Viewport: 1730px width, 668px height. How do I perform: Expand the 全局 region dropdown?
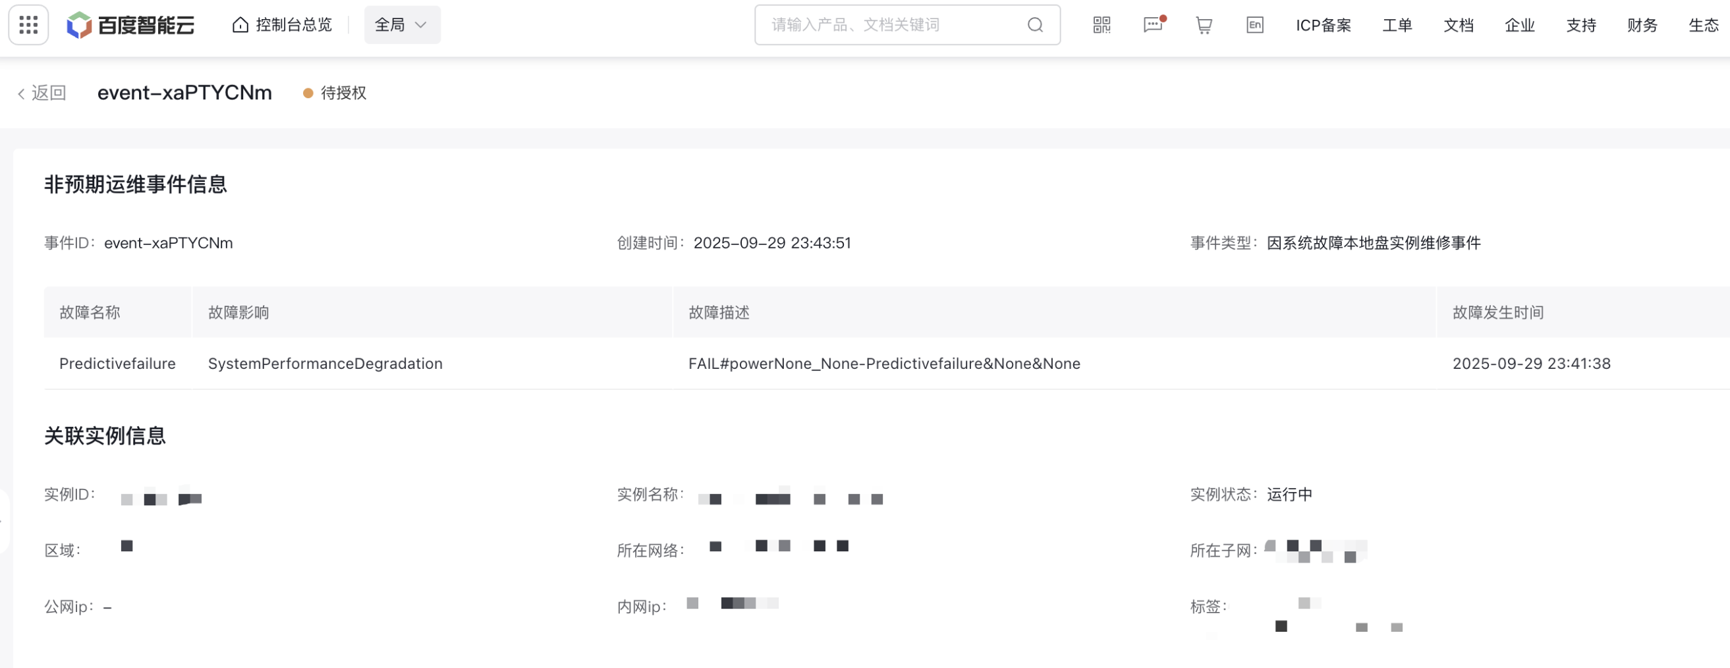[402, 25]
